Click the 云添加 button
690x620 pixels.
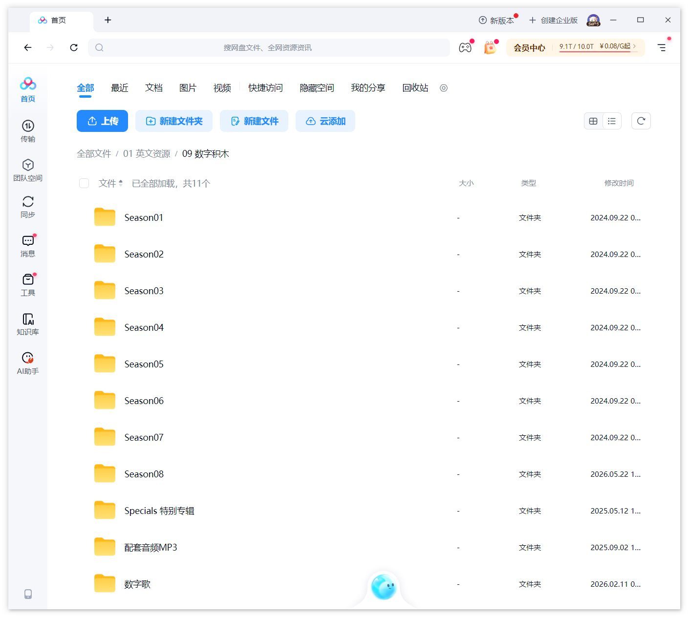click(x=325, y=121)
